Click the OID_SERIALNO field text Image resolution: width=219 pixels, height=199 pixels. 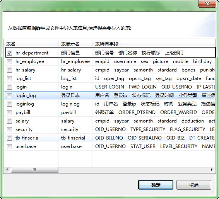pyautogui.click(x=145, y=138)
